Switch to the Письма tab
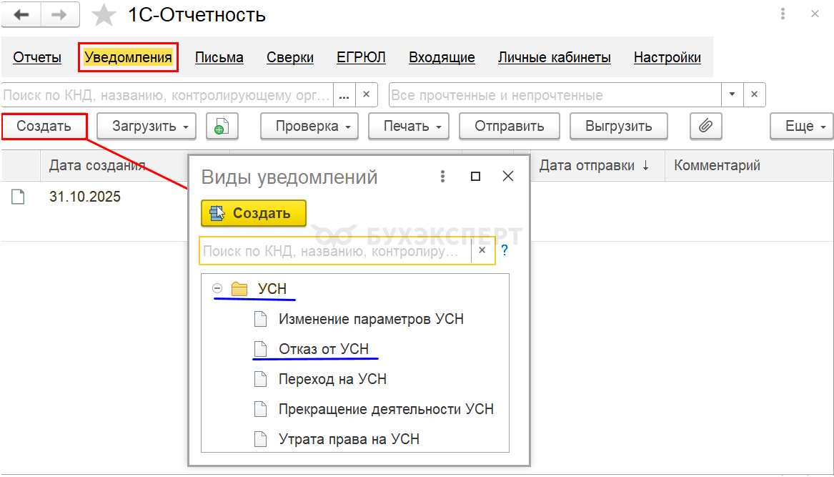Viewport: 834px width, 477px height. click(219, 57)
